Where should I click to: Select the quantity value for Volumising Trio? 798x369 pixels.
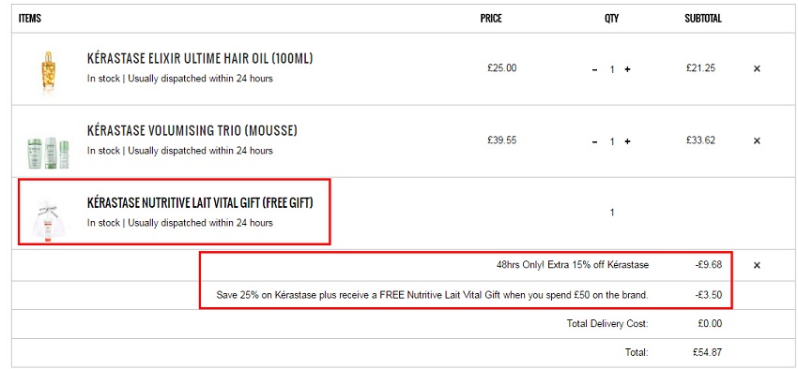pos(612,141)
